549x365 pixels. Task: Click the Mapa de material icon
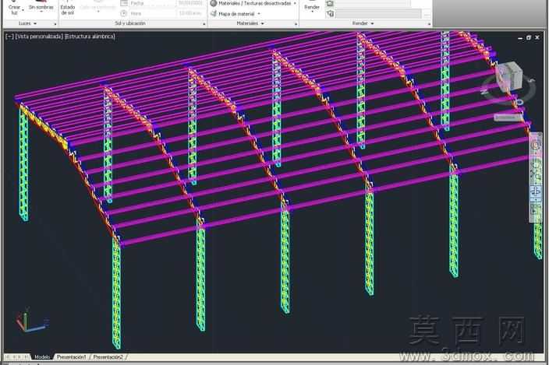pos(213,14)
